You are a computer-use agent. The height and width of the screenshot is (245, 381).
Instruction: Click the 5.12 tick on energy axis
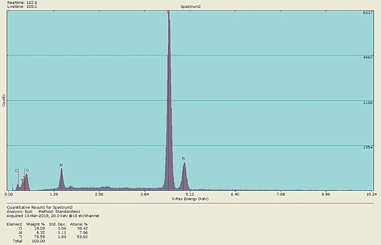pyautogui.click(x=190, y=194)
